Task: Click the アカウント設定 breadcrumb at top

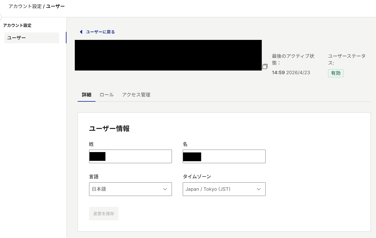Action: 25,6
